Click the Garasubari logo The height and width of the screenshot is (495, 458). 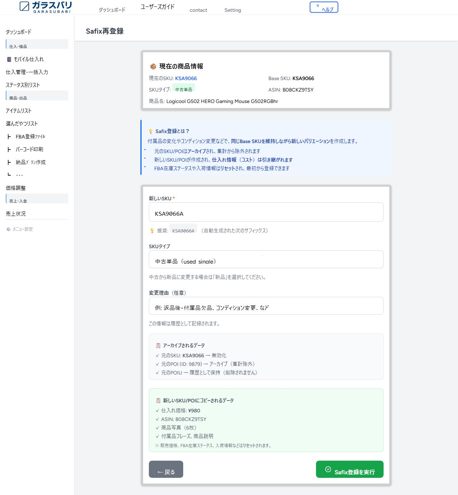(45, 7)
